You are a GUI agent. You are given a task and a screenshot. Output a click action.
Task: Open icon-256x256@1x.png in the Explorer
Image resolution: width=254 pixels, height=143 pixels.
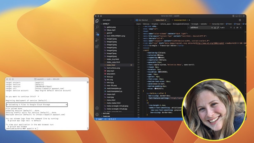click(x=116, y=36)
